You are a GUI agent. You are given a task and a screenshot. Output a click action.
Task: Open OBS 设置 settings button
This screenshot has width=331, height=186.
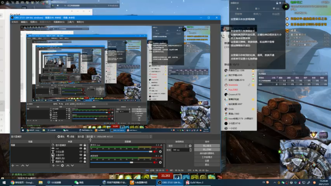207,161
